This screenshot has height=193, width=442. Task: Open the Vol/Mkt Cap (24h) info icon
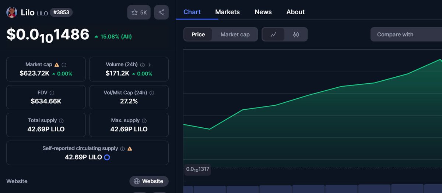tap(152, 93)
